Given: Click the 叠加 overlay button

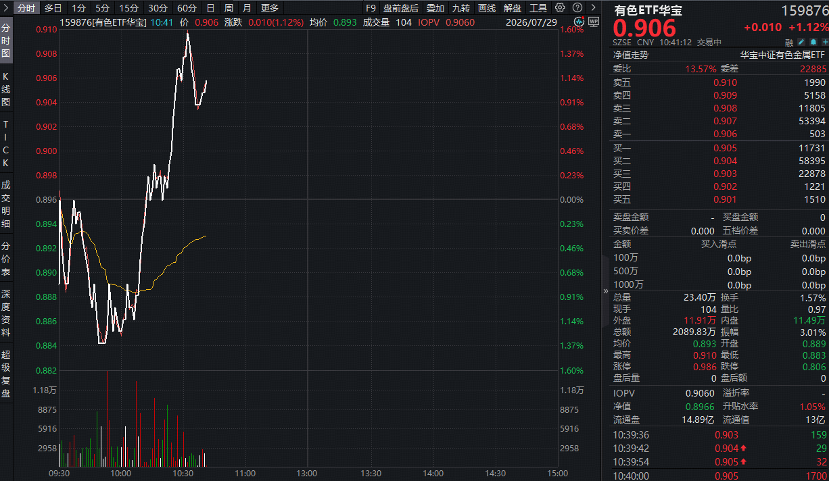Looking at the screenshot, I should pos(435,8).
